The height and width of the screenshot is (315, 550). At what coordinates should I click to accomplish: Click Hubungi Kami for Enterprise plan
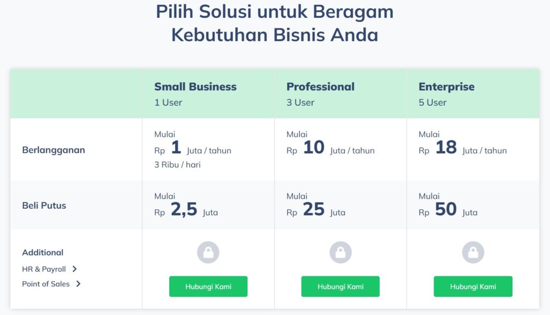473,286
